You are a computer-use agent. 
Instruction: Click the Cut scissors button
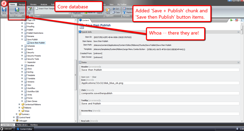click(x=116, y=9)
